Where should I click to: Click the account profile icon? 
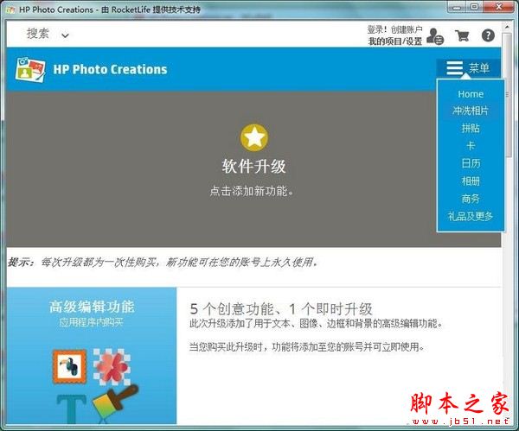(x=435, y=35)
